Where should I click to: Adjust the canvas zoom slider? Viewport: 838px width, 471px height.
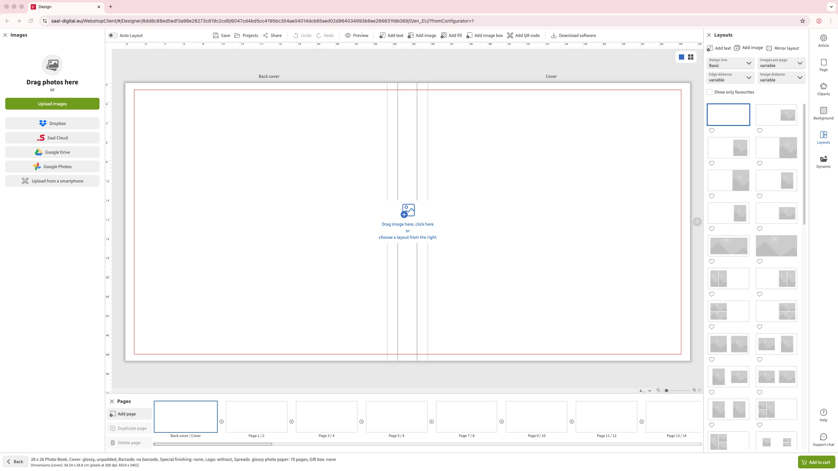point(666,391)
